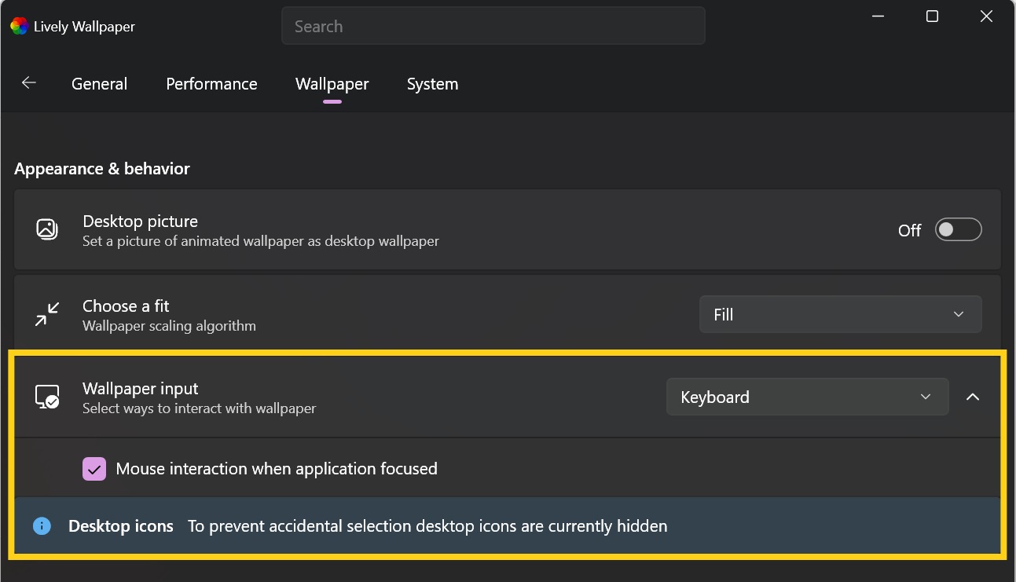Click the back arrow navigation icon
This screenshot has width=1016, height=582.
(28, 82)
